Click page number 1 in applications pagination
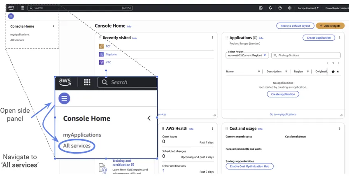 point(333,63)
